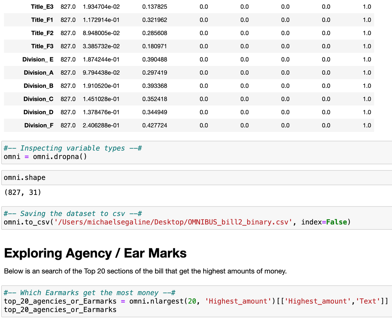The width and height of the screenshot is (392, 319).
Task: Click the Title_F3 row label
Action: tap(42, 46)
